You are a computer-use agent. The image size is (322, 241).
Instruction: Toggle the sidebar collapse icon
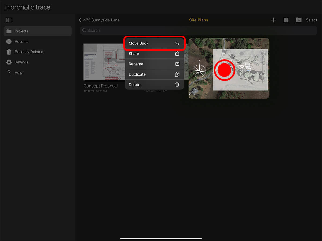[x=9, y=20]
